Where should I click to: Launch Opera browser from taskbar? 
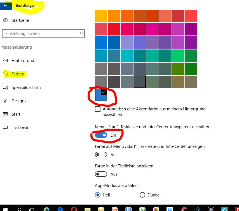point(74,209)
